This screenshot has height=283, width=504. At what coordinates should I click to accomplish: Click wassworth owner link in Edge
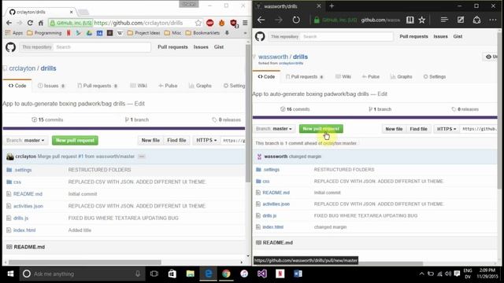click(273, 57)
